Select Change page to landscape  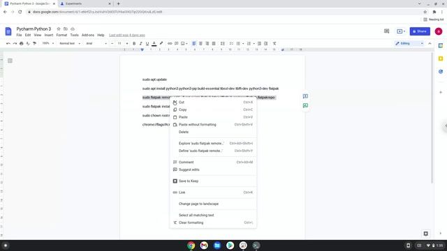pyautogui.click(x=213, y=204)
